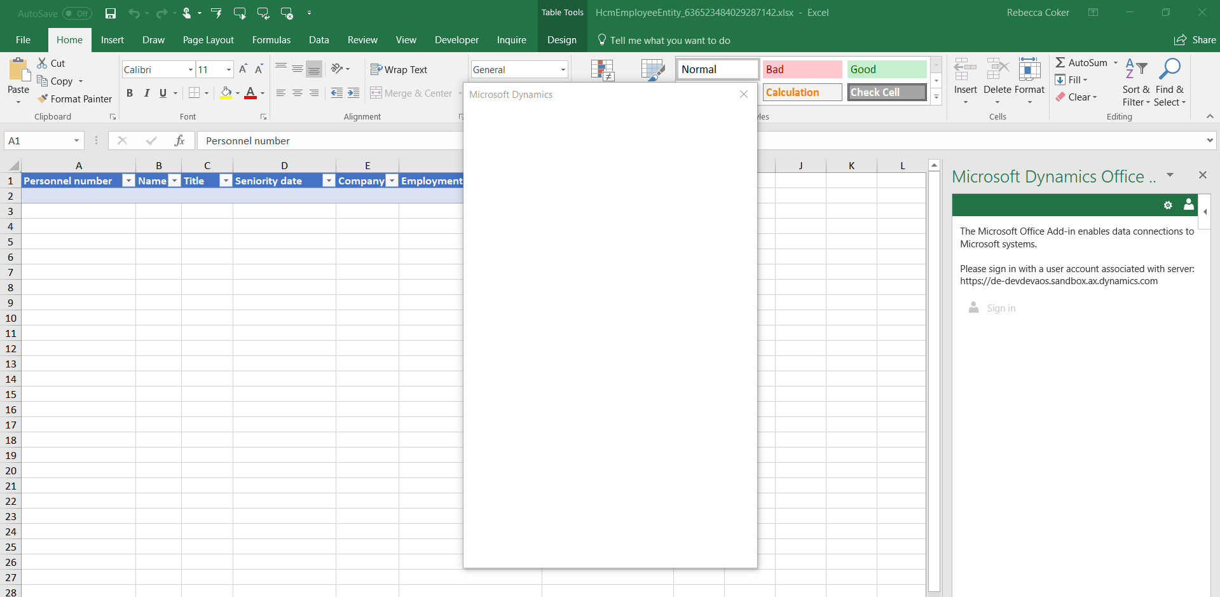Expand the cell styles gallery

click(936, 97)
